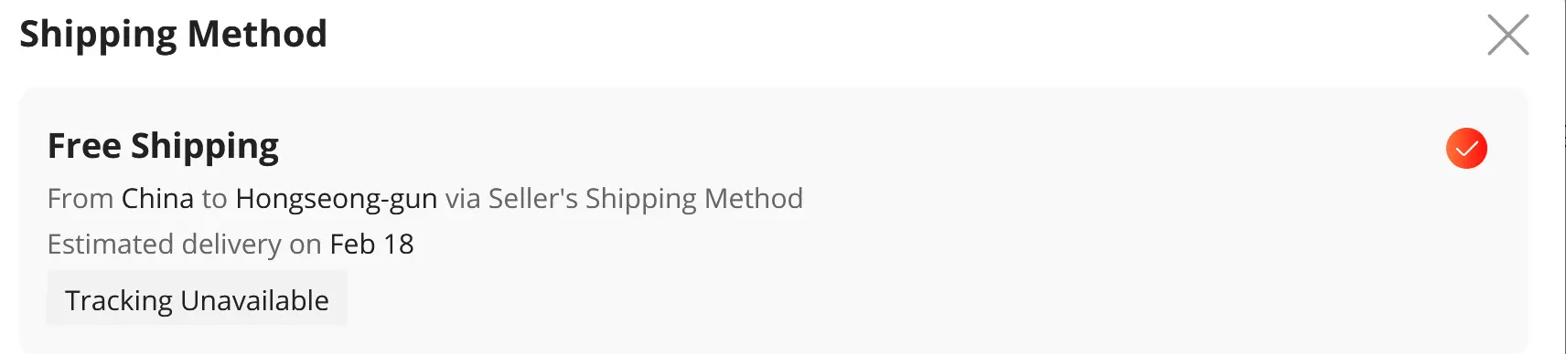Click the Estimated delivery on label

pyautogui.click(x=184, y=245)
